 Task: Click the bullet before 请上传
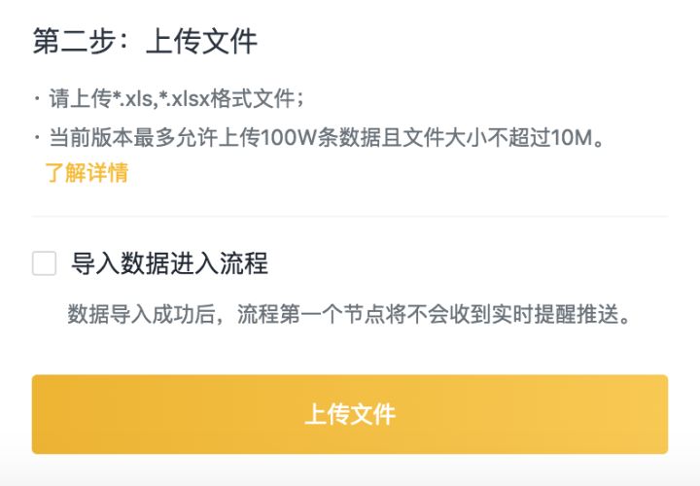pyautogui.click(x=37, y=99)
